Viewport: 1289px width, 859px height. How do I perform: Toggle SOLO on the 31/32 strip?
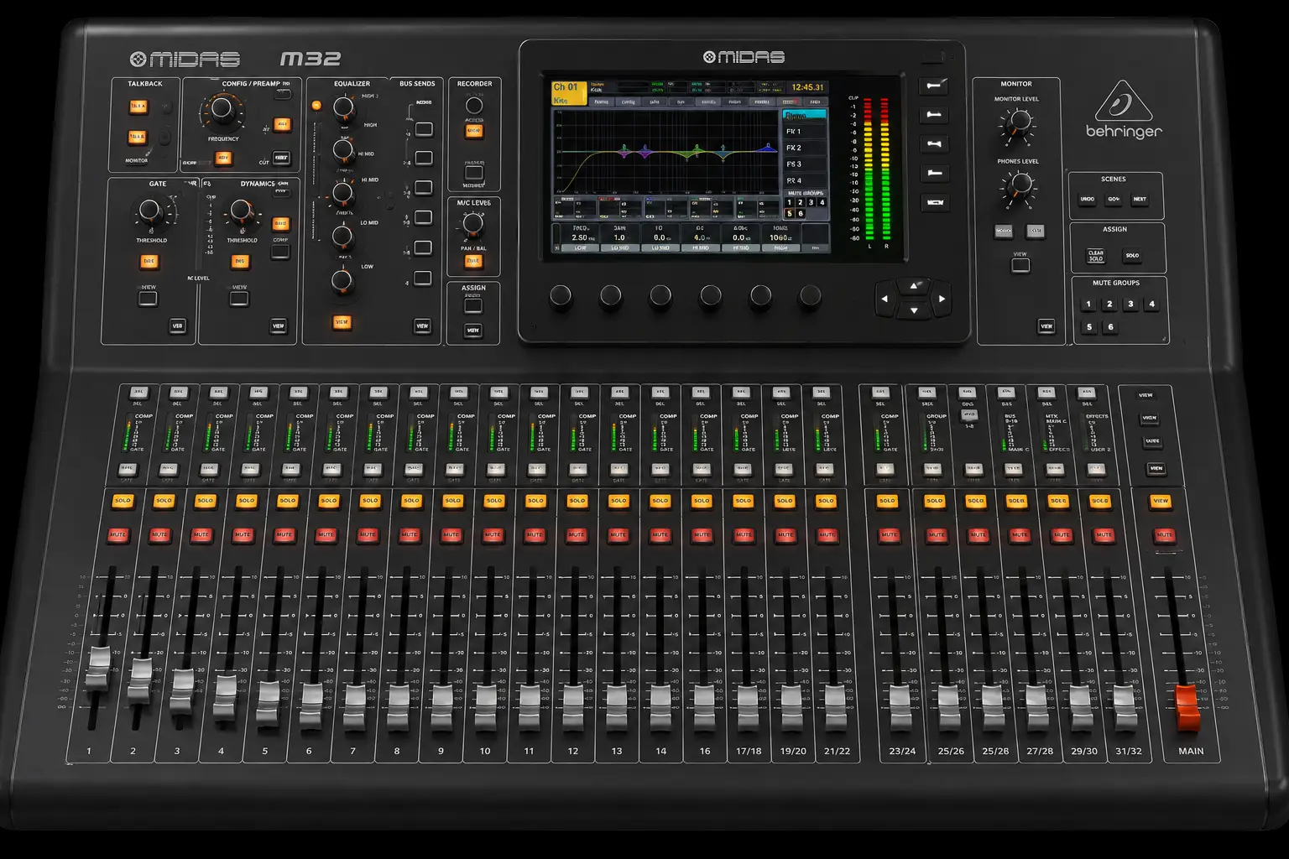click(1099, 501)
